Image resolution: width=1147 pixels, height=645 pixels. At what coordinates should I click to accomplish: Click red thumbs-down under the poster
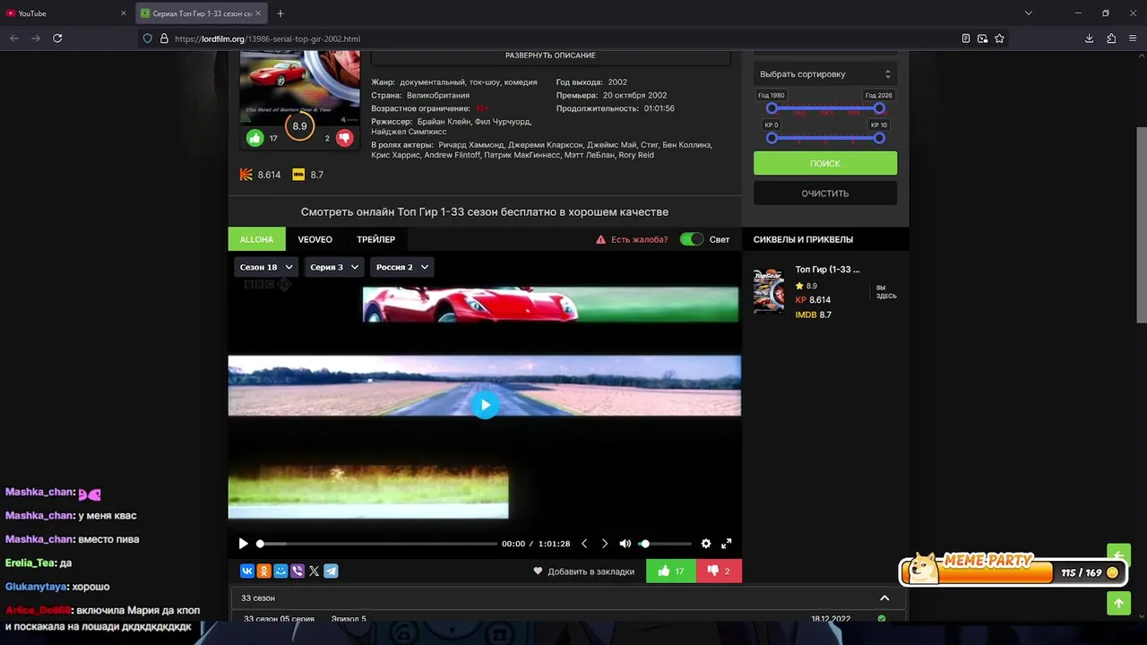pos(344,138)
